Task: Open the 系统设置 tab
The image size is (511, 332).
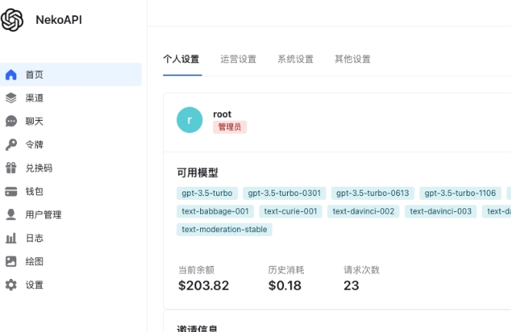Action: click(296, 59)
